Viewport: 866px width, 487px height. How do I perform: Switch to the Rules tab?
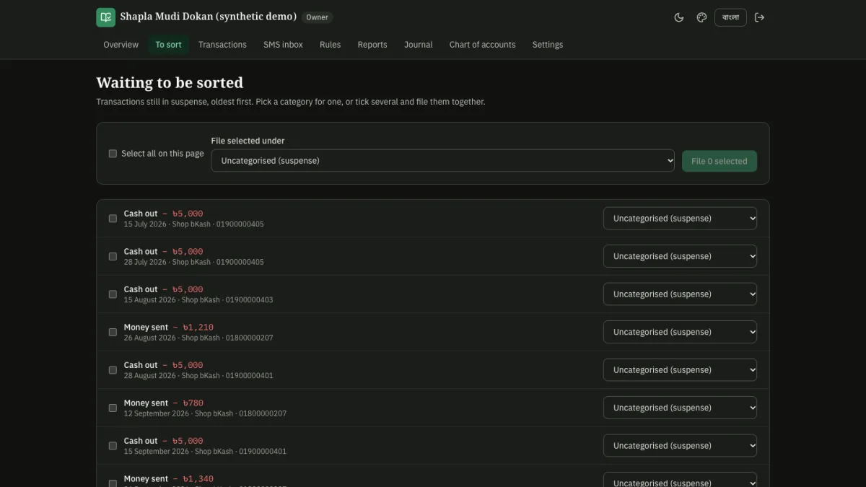[331, 45]
